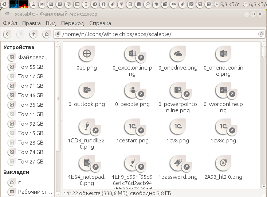Screen dimensions: 267x197
Task: Select the 1cv8.png icon
Action: pos(178,127)
